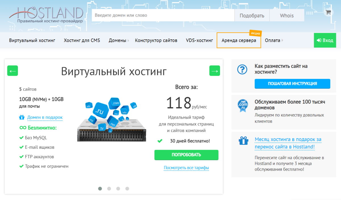The width and height of the screenshot is (341, 200).
Task: Expand the "Оплата" dropdown menu
Action: pos(273,40)
